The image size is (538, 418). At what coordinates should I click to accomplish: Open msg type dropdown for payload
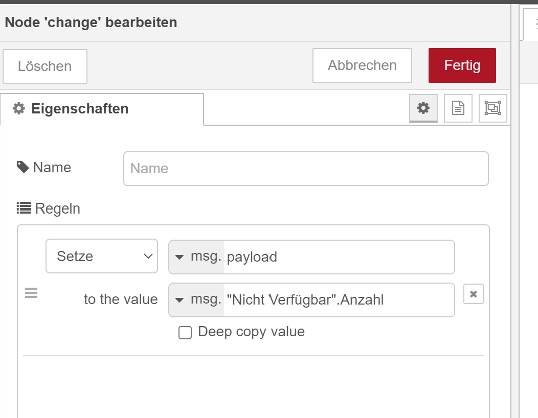[197, 257]
